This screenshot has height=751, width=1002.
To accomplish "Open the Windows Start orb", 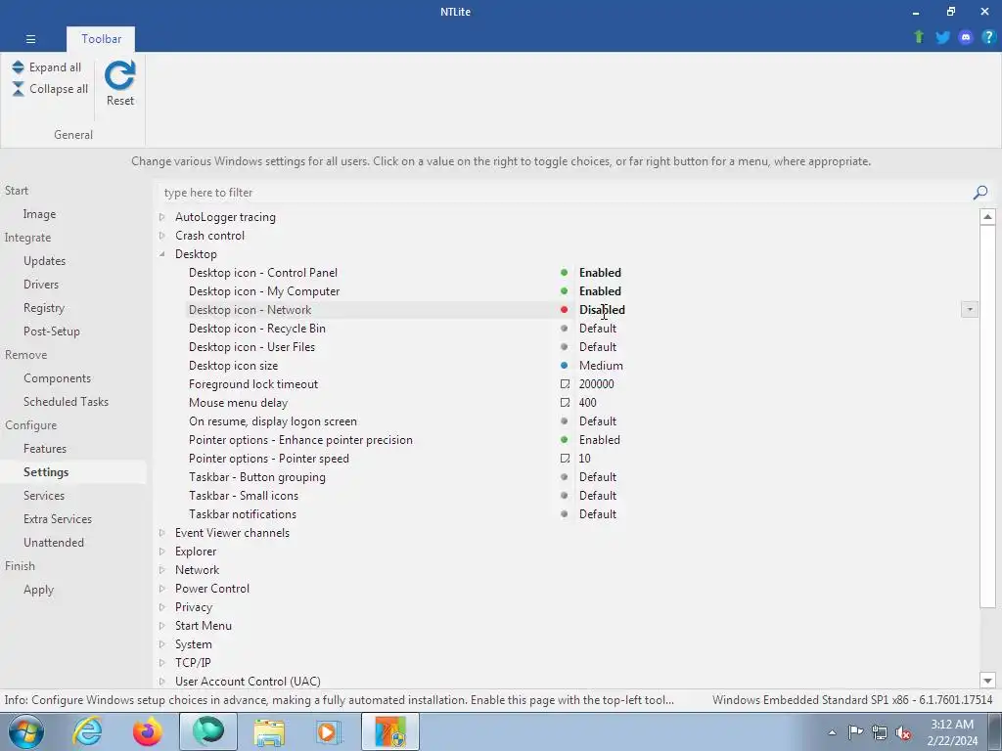I will click(26, 731).
